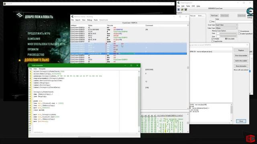Click the save floppy icon in Cheat Engine toolbar
Screen dimensions: 257x144
186,10
